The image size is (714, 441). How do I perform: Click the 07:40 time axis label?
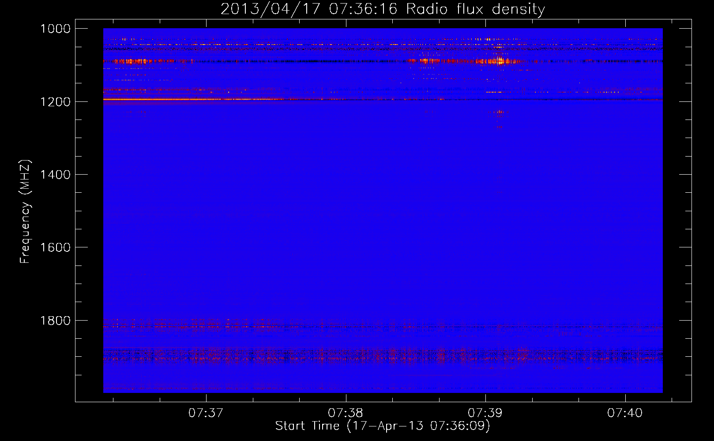(625, 413)
